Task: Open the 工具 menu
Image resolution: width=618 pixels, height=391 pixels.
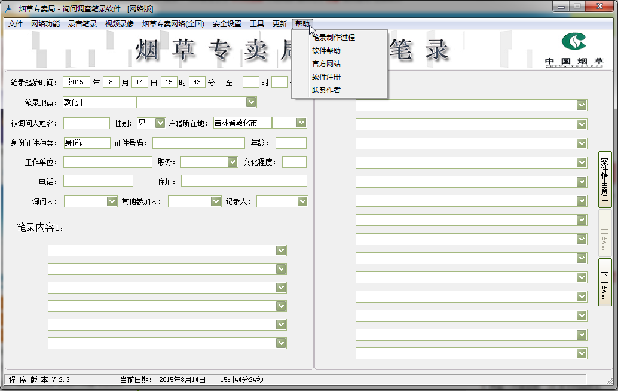Action: point(257,24)
